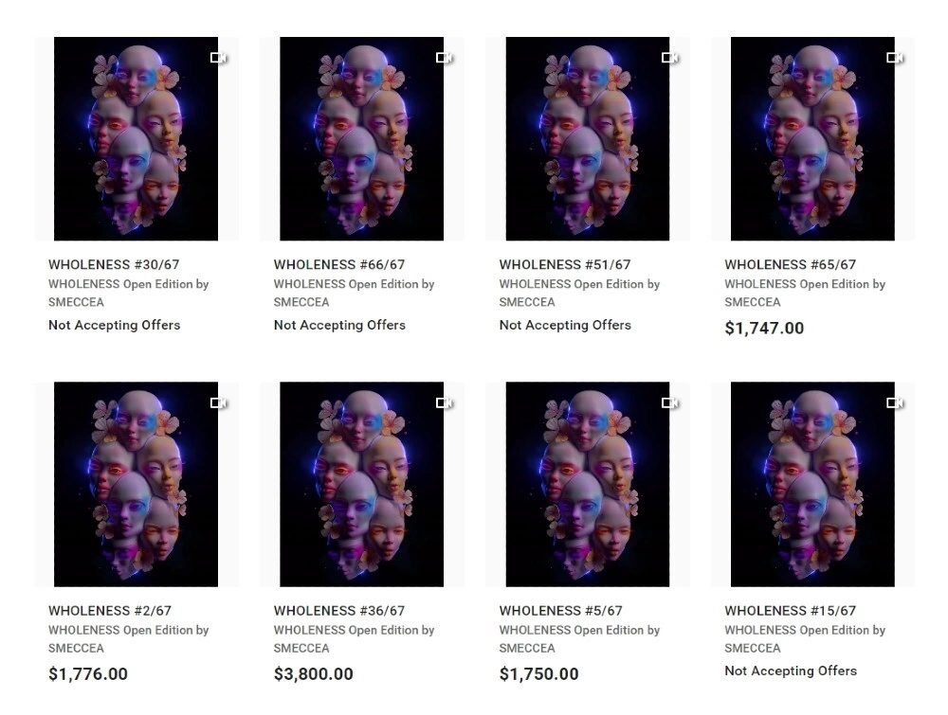Click video icon on WHOLENESS #15/67 card
Screen dimensions: 948x715
click(x=896, y=403)
